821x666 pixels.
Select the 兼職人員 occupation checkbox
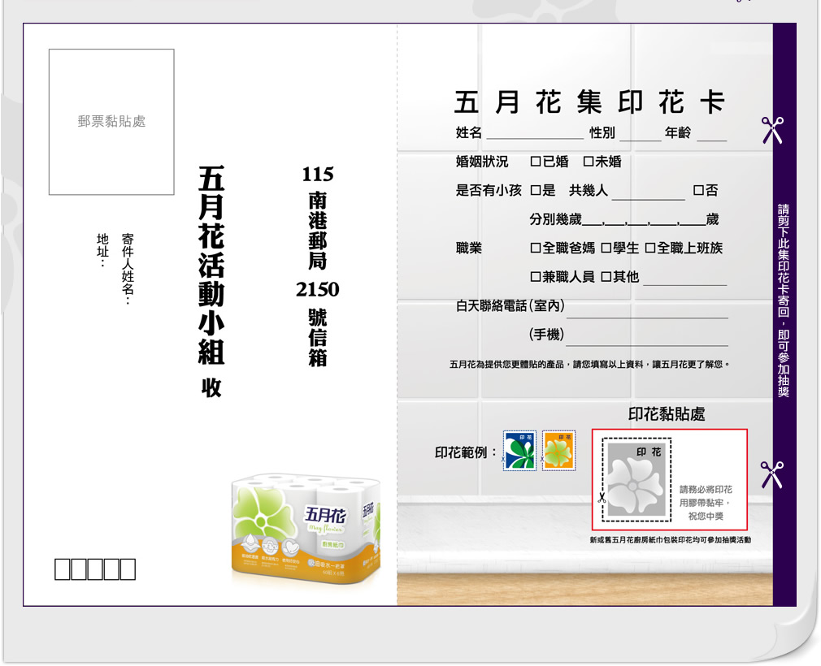536,277
